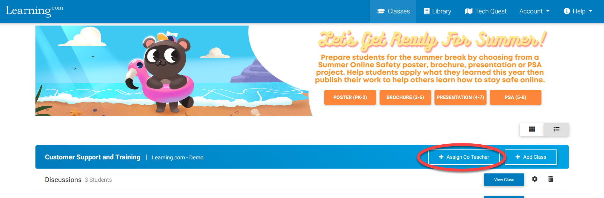Click the Learning.com logo
The image size is (604, 198).
(x=34, y=11)
